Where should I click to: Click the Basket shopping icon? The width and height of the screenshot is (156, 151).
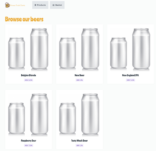pyautogui.click(x=53, y=5)
